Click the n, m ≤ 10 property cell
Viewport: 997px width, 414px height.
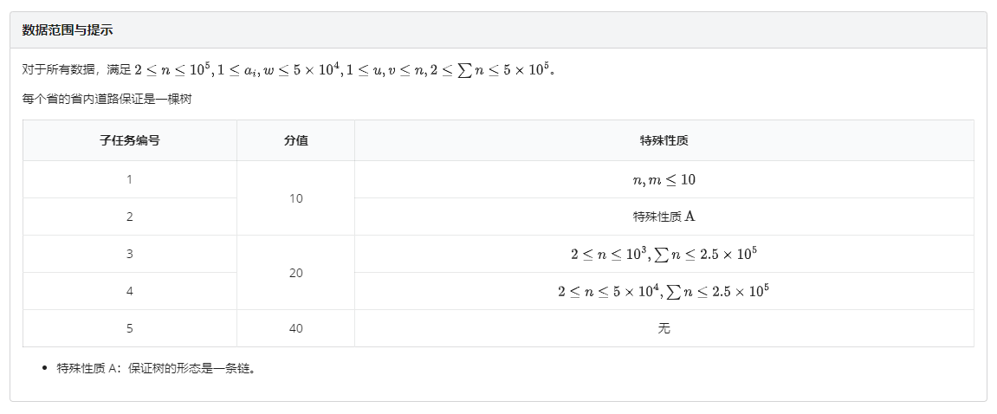pos(664,180)
